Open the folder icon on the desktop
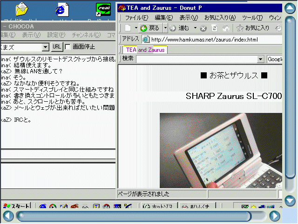298x224 pixels. point(22,9)
